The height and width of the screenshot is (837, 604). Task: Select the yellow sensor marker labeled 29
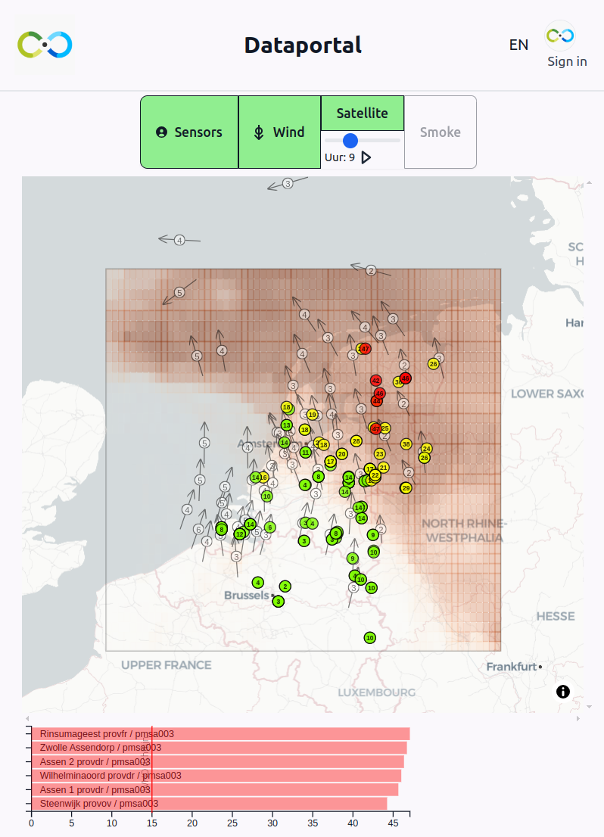click(x=406, y=488)
